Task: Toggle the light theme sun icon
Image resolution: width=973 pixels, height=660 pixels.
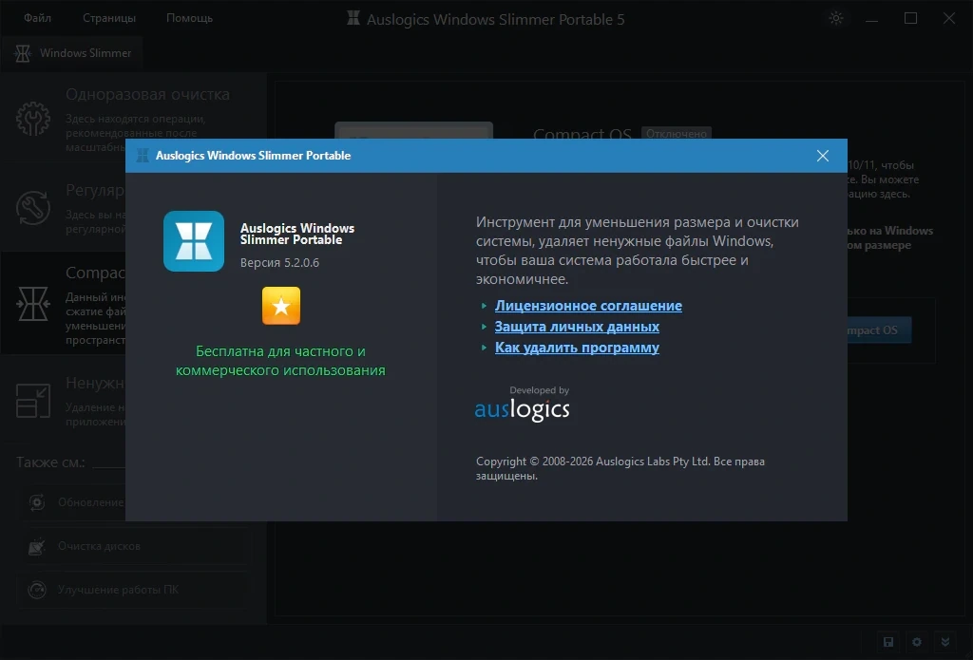Action: [x=836, y=18]
